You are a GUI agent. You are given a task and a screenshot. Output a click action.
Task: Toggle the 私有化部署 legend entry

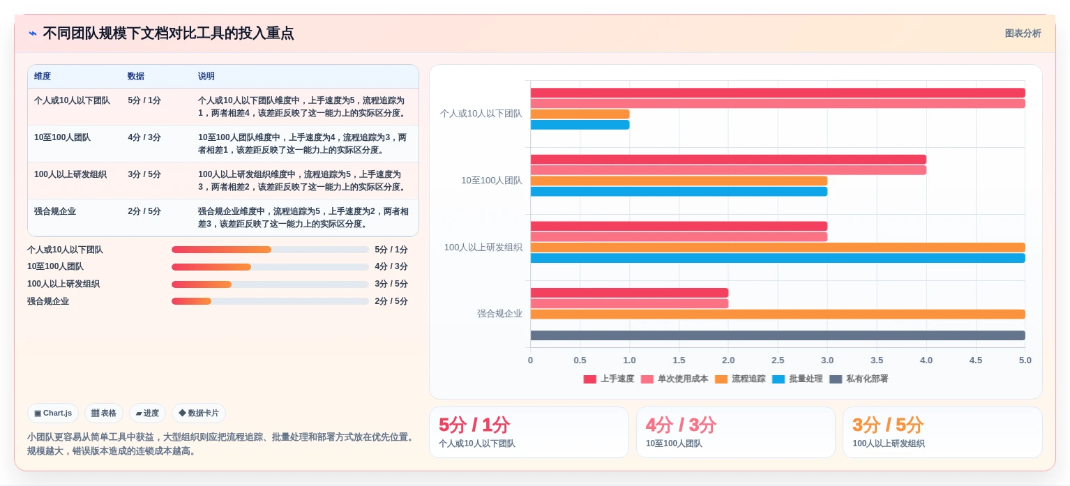859,379
